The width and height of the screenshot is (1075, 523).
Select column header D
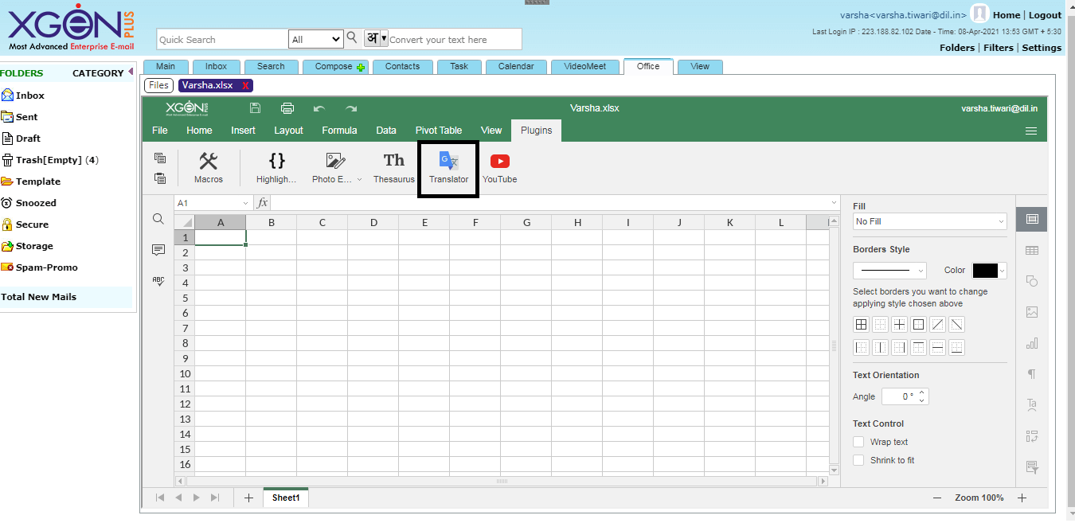pos(373,222)
